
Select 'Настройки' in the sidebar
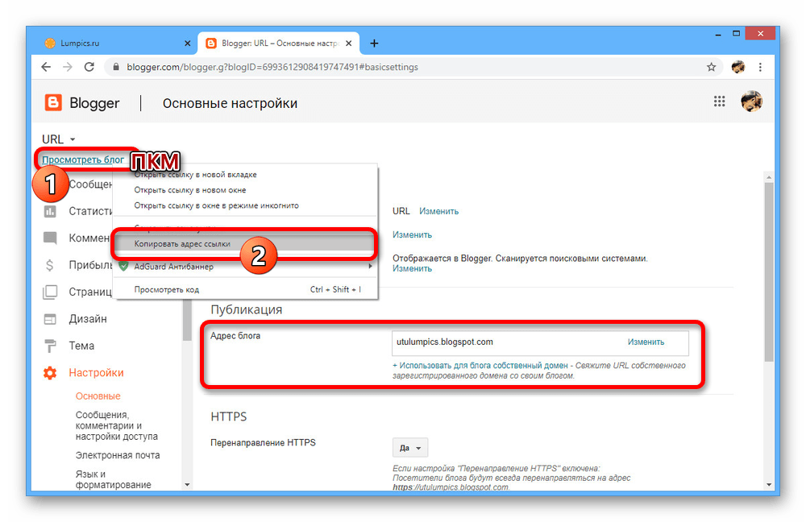(x=96, y=373)
